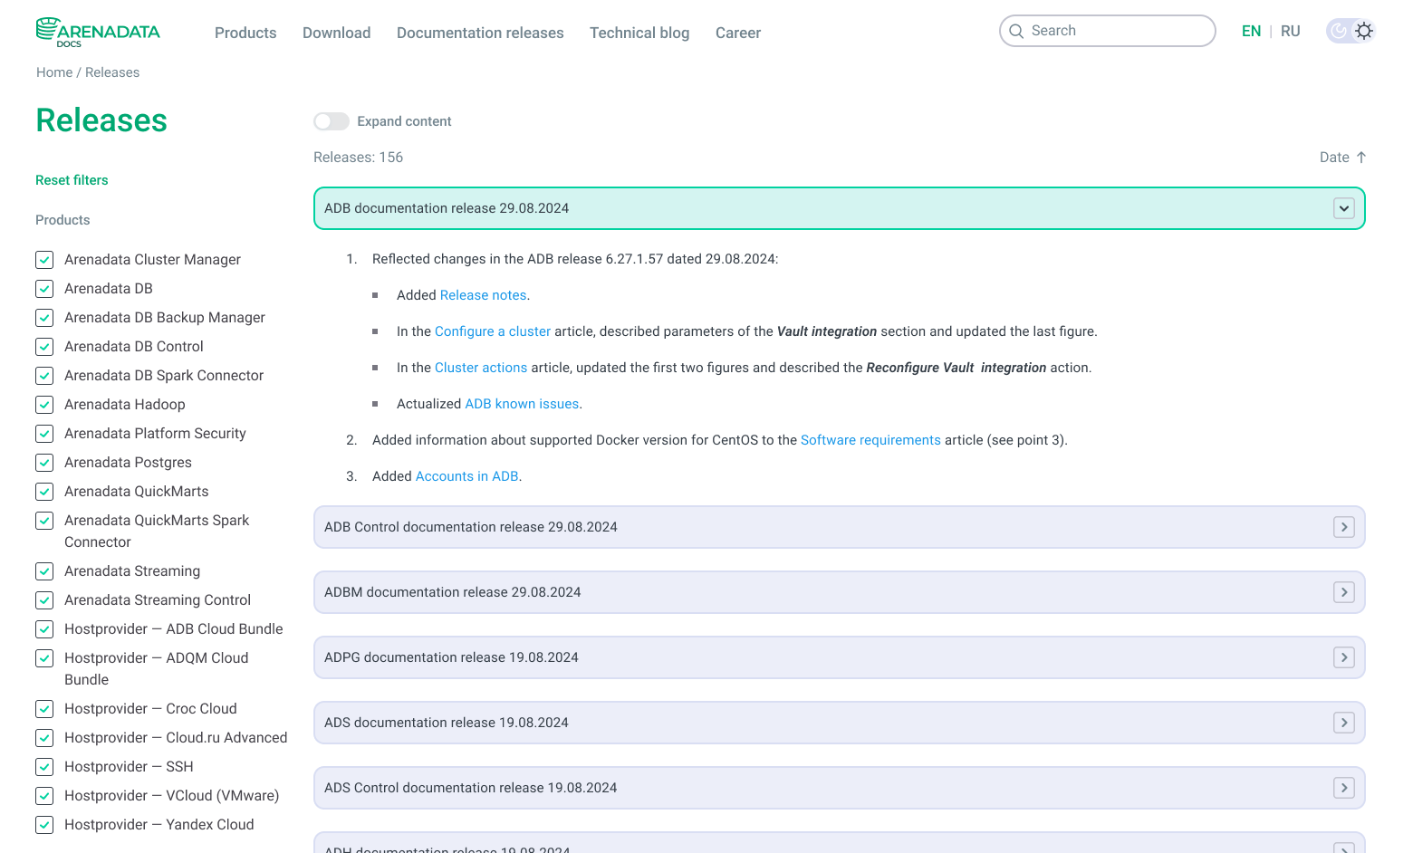Uncheck Hostprovider ADB Cloud Bundle checkbox
Screen dimensions: 1413x853
click(x=44, y=629)
